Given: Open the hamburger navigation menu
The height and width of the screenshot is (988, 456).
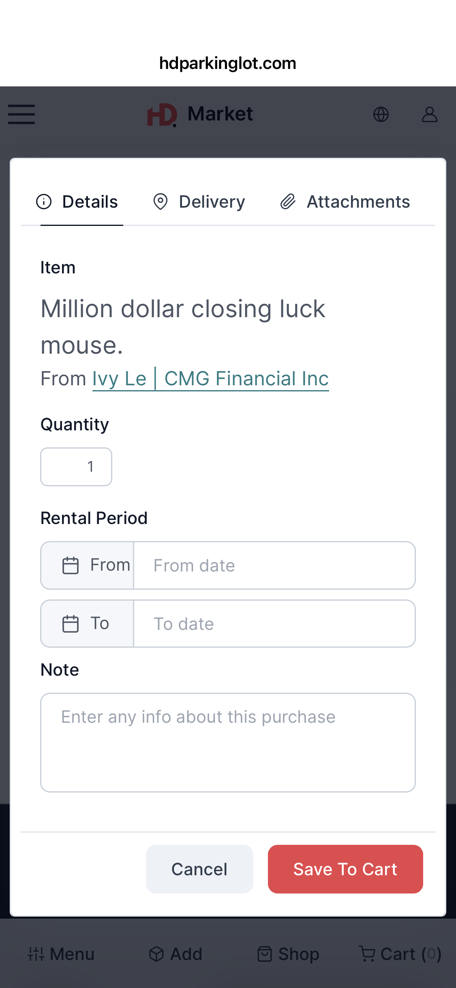Looking at the screenshot, I should click(21, 114).
